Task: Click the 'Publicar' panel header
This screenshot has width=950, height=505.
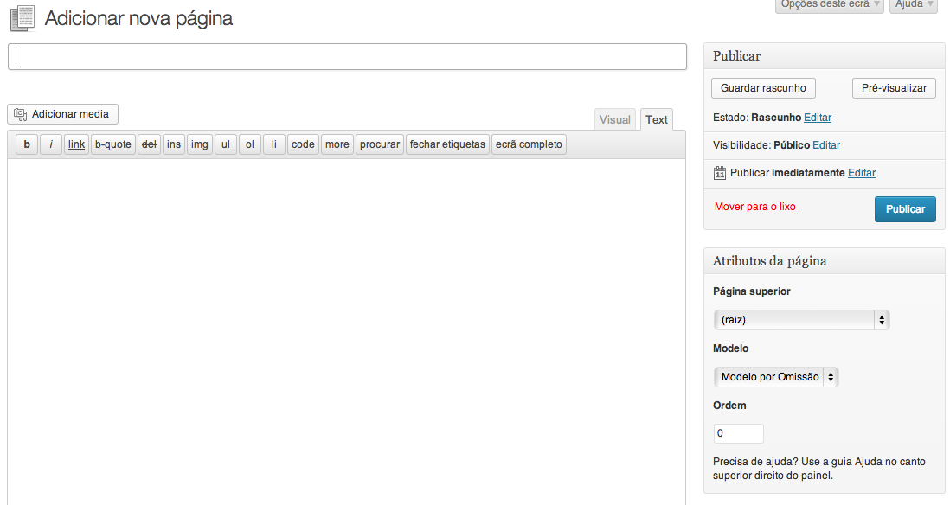Action: (824, 55)
